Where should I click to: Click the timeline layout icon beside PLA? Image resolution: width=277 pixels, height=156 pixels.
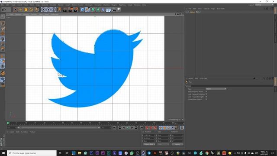pos(182,127)
